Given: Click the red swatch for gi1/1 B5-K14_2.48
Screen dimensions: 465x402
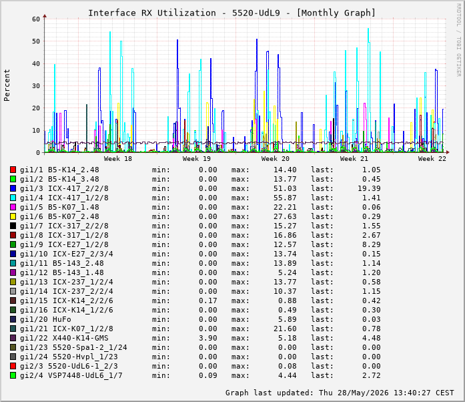Looking at the screenshot, I should pos(13,170).
